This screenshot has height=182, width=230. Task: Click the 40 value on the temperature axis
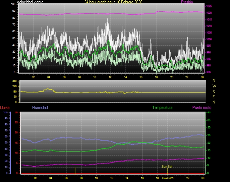[209, 113]
